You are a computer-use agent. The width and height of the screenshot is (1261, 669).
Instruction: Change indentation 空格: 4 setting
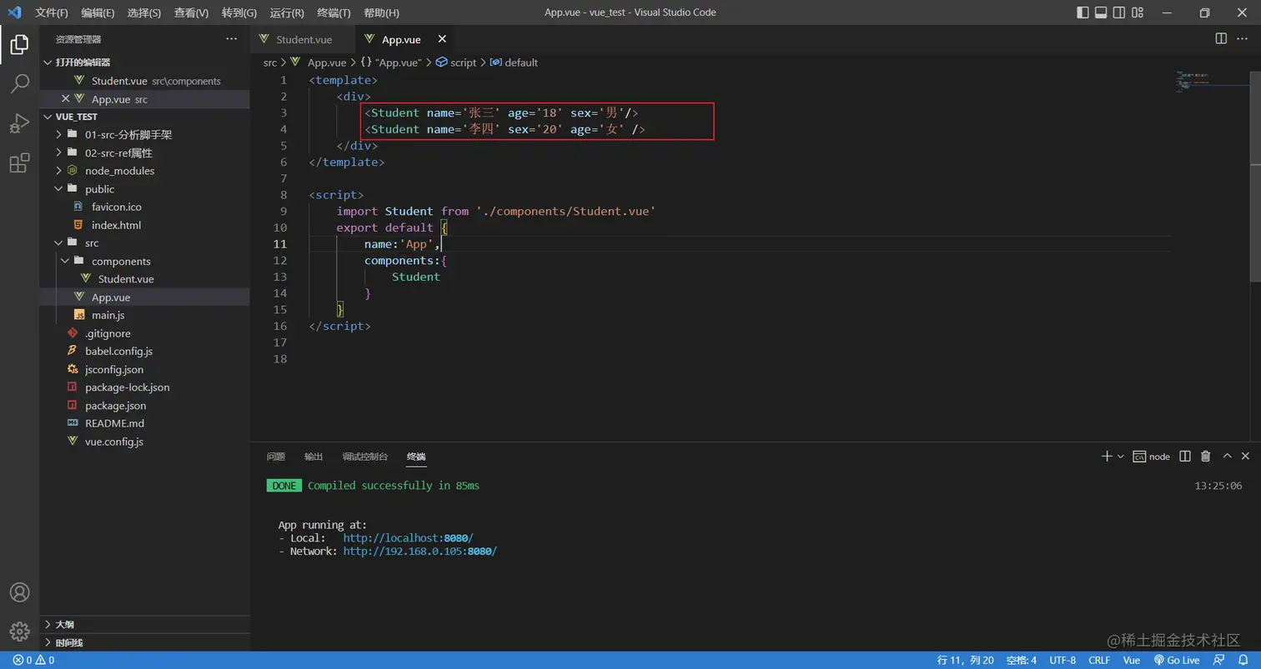1022,660
